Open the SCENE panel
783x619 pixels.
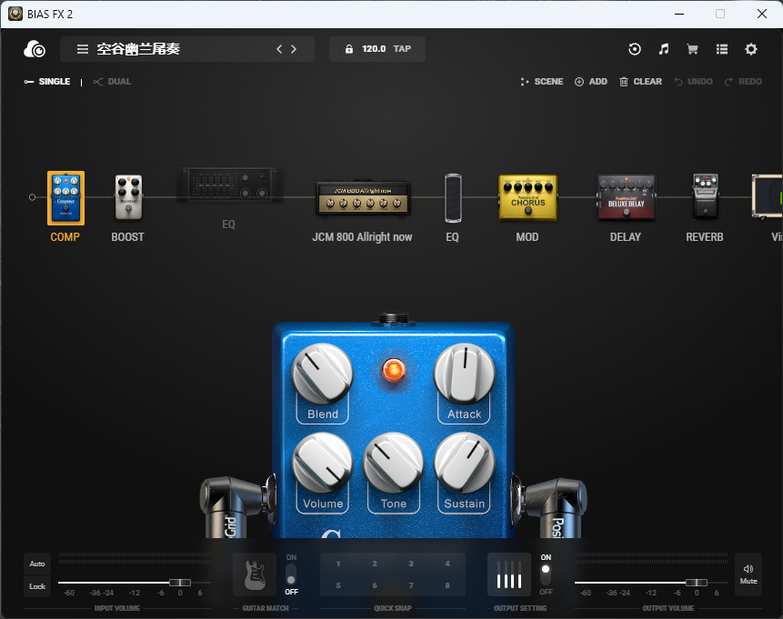click(541, 82)
